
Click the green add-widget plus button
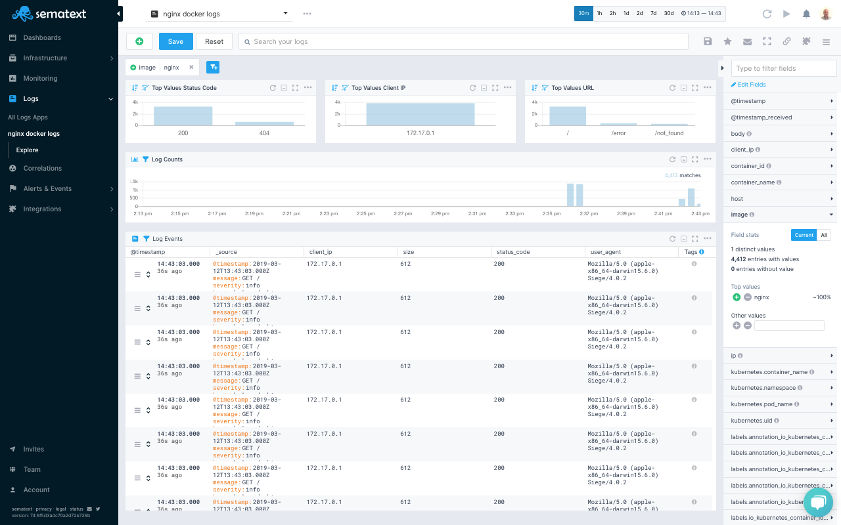click(139, 41)
